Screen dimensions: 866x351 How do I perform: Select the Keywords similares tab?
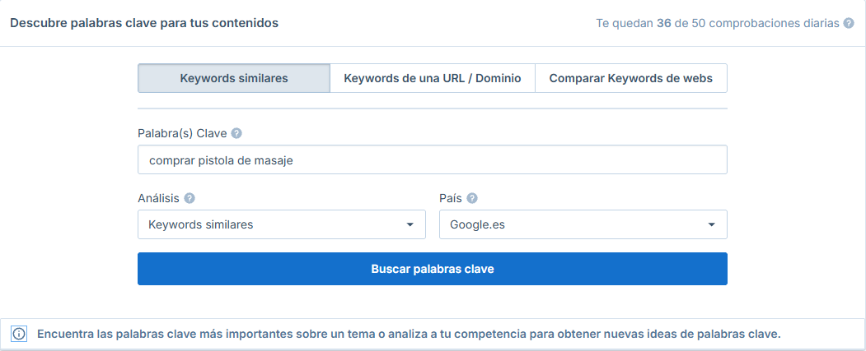coord(234,78)
